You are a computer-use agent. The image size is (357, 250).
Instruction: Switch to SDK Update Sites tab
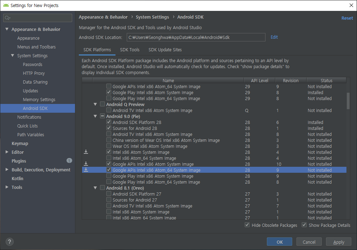[165, 50]
